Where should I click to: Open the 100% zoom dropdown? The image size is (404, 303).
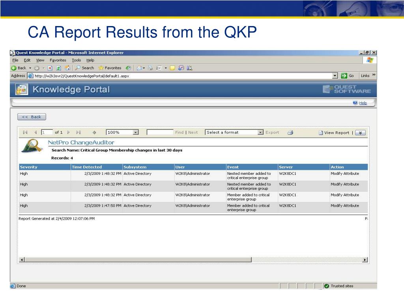tap(136, 133)
